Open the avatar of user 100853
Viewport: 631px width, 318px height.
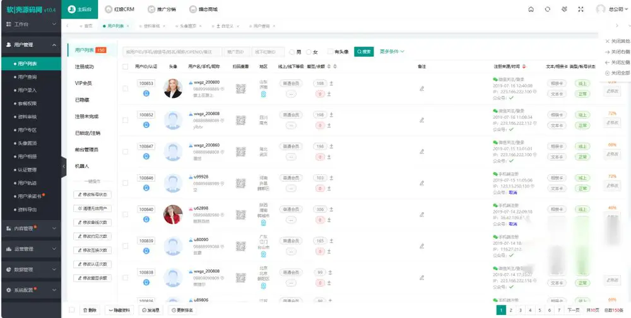coord(173,88)
